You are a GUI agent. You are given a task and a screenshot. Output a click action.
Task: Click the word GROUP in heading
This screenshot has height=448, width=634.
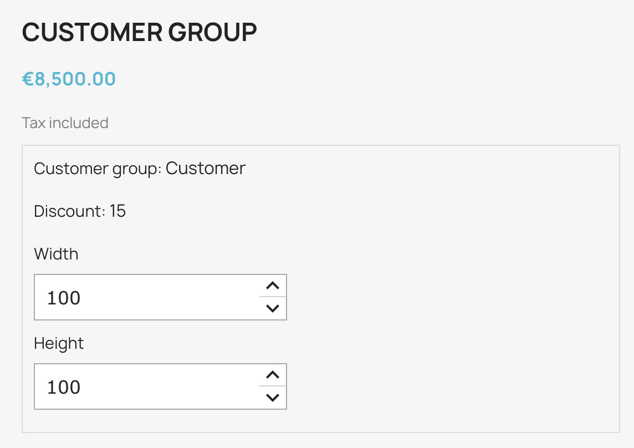(x=212, y=33)
